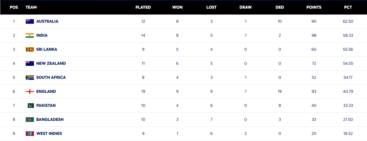Click the PCT column header
367x141 pixels.
pyautogui.click(x=348, y=7)
